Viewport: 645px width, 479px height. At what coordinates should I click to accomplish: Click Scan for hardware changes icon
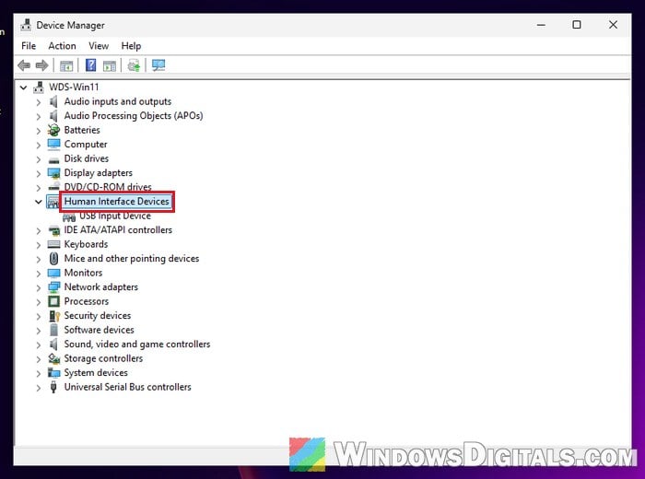(x=158, y=65)
